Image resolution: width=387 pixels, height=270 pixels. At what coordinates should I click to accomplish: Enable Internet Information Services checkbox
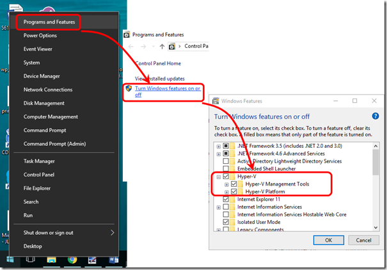(x=226, y=207)
